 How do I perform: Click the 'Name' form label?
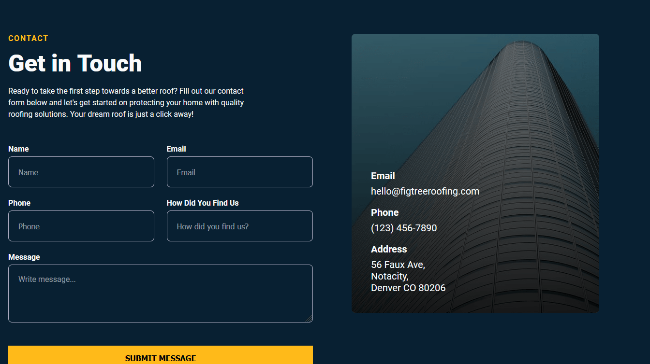coord(18,149)
